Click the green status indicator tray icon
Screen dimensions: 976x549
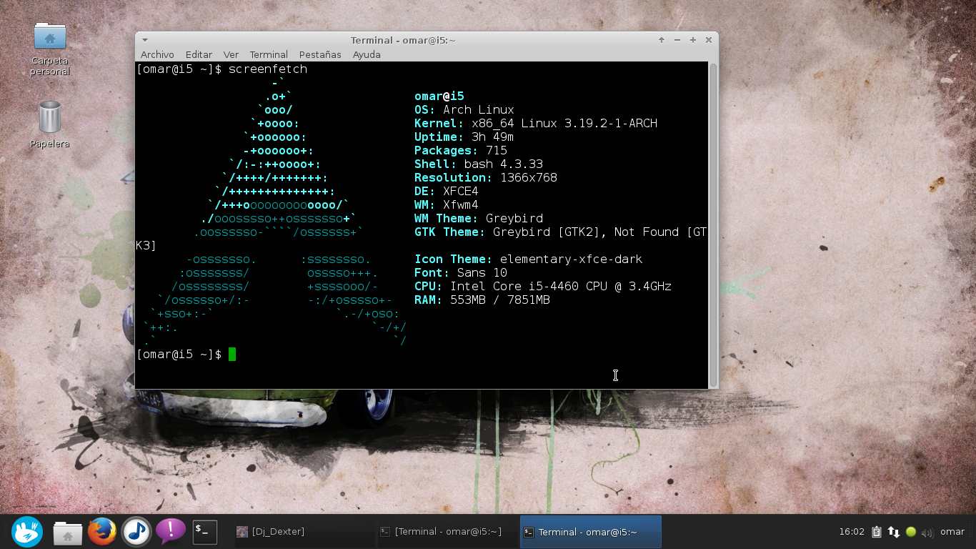tap(911, 532)
